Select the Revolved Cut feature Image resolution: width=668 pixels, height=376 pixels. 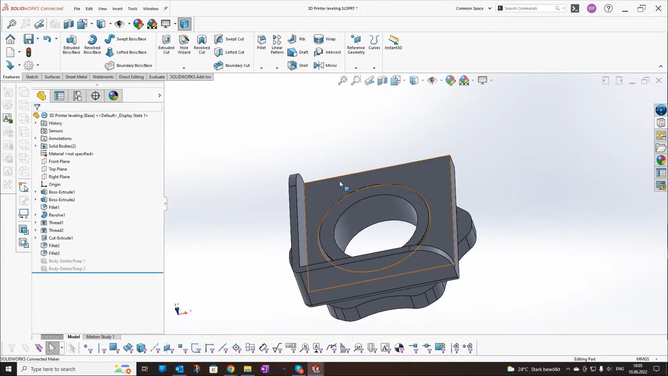[x=202, y=44]
